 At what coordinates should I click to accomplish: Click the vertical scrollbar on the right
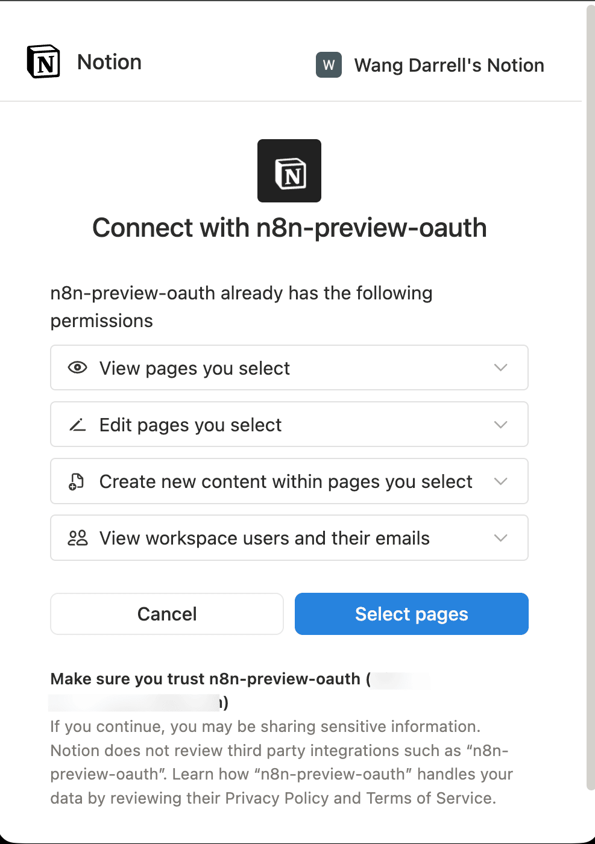coord(590,398)
